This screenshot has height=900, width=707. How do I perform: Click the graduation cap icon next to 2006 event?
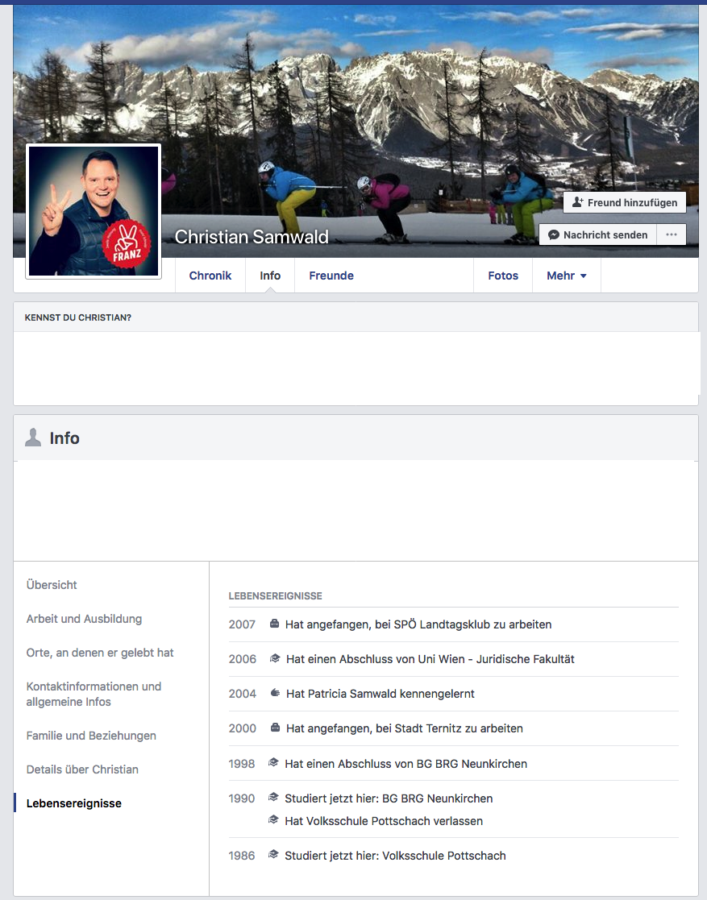pyautogui.click(x=275, y=658)
